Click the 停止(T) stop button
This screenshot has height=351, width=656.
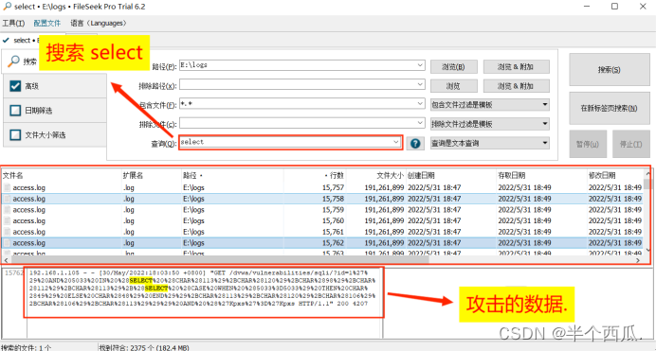[x=631, y=144]
